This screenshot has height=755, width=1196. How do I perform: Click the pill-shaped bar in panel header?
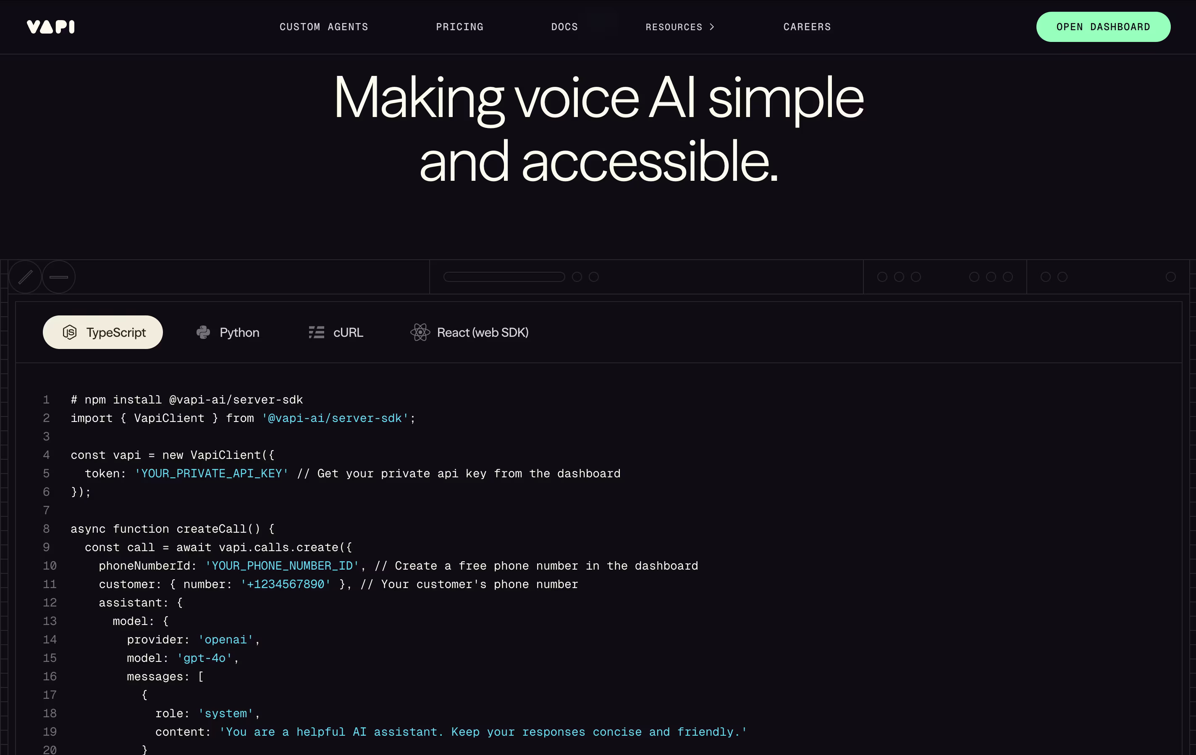[x=504, y=277]
